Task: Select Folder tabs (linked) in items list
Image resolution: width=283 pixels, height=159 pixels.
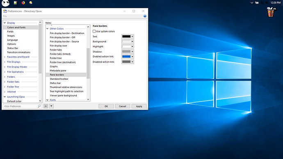Action: point(60,54)
